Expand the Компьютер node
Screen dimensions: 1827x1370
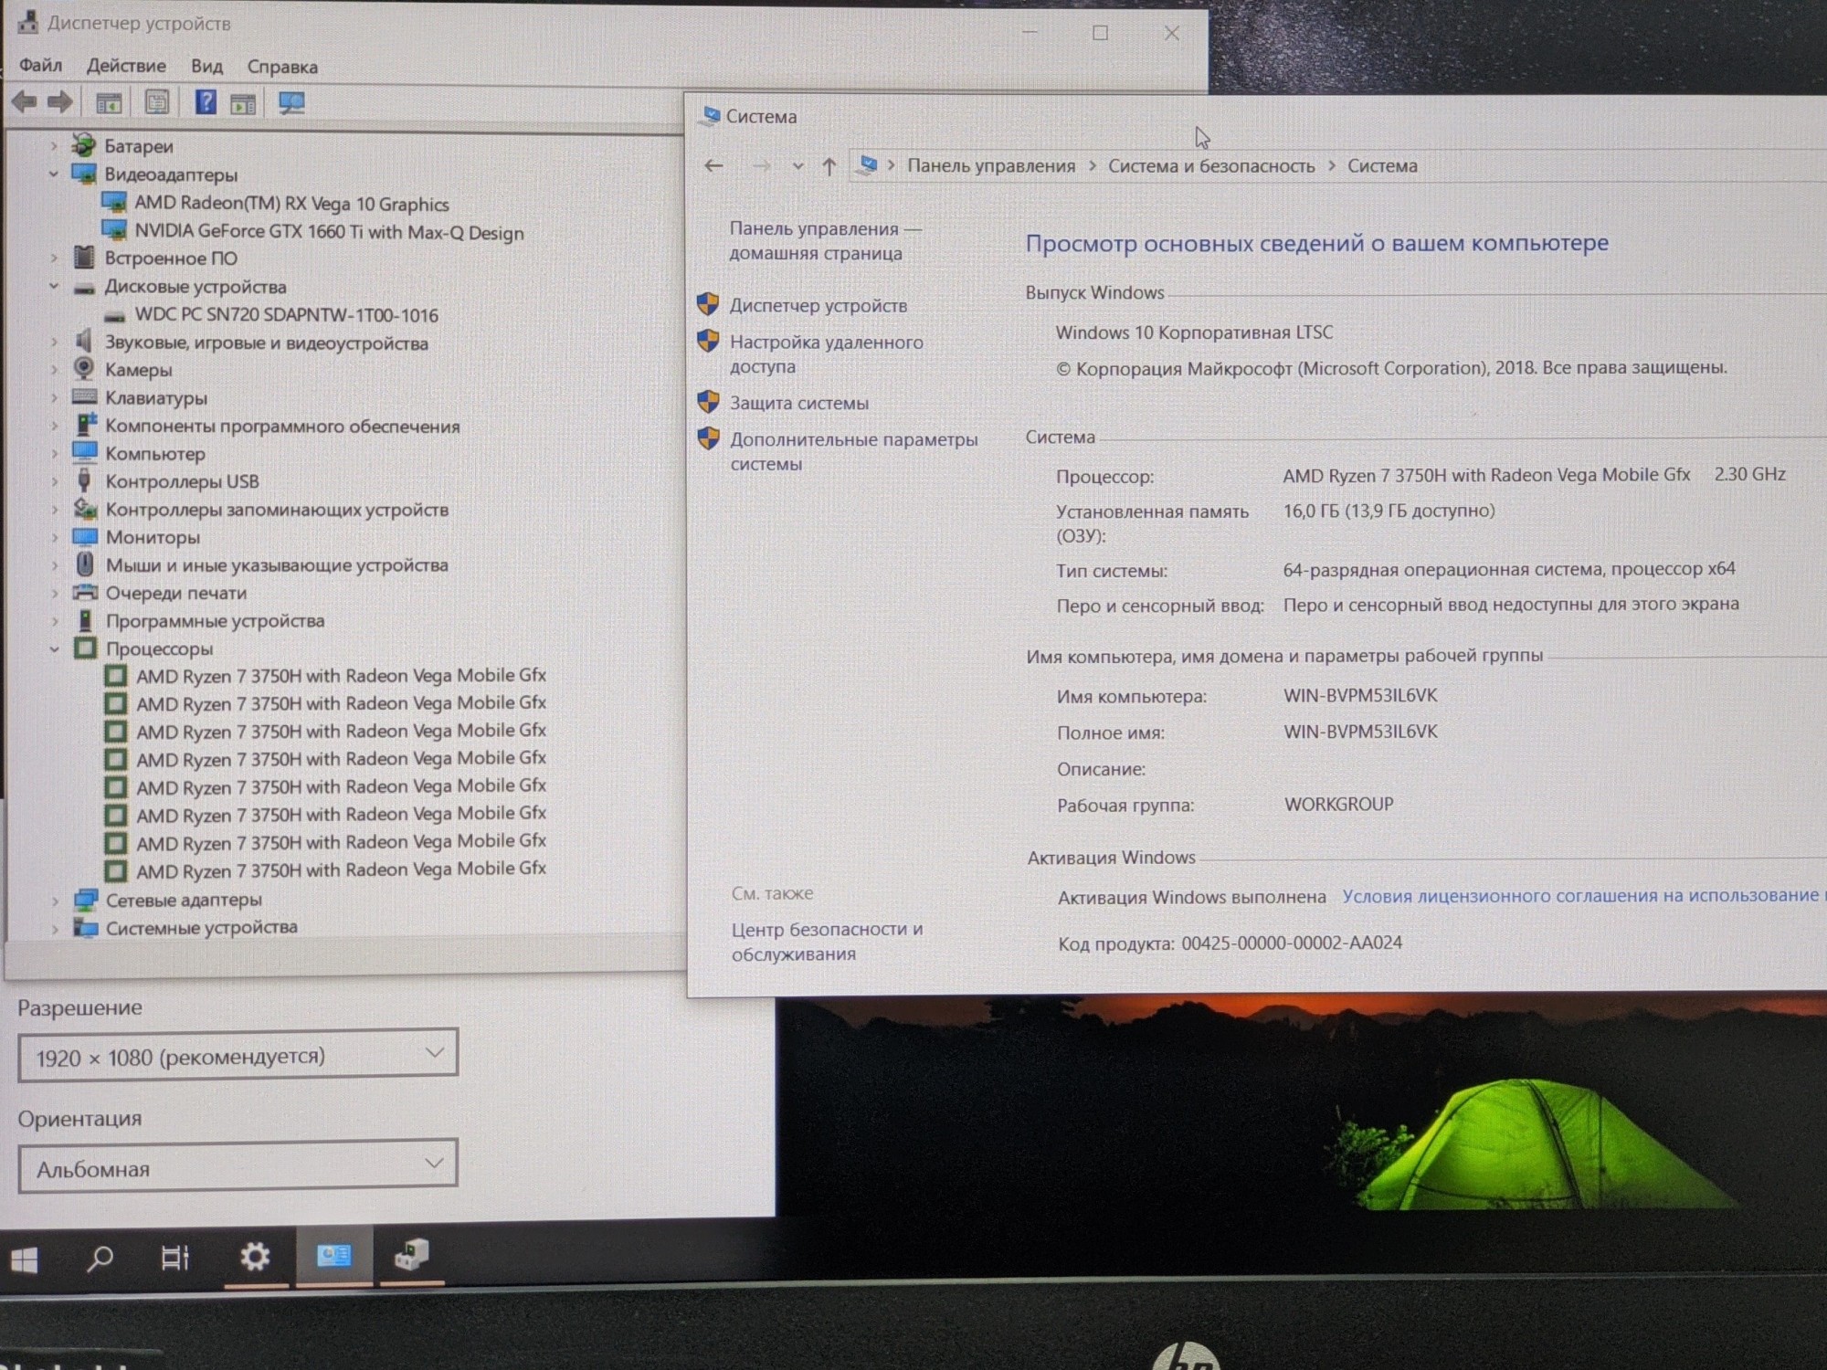[54, 453]
